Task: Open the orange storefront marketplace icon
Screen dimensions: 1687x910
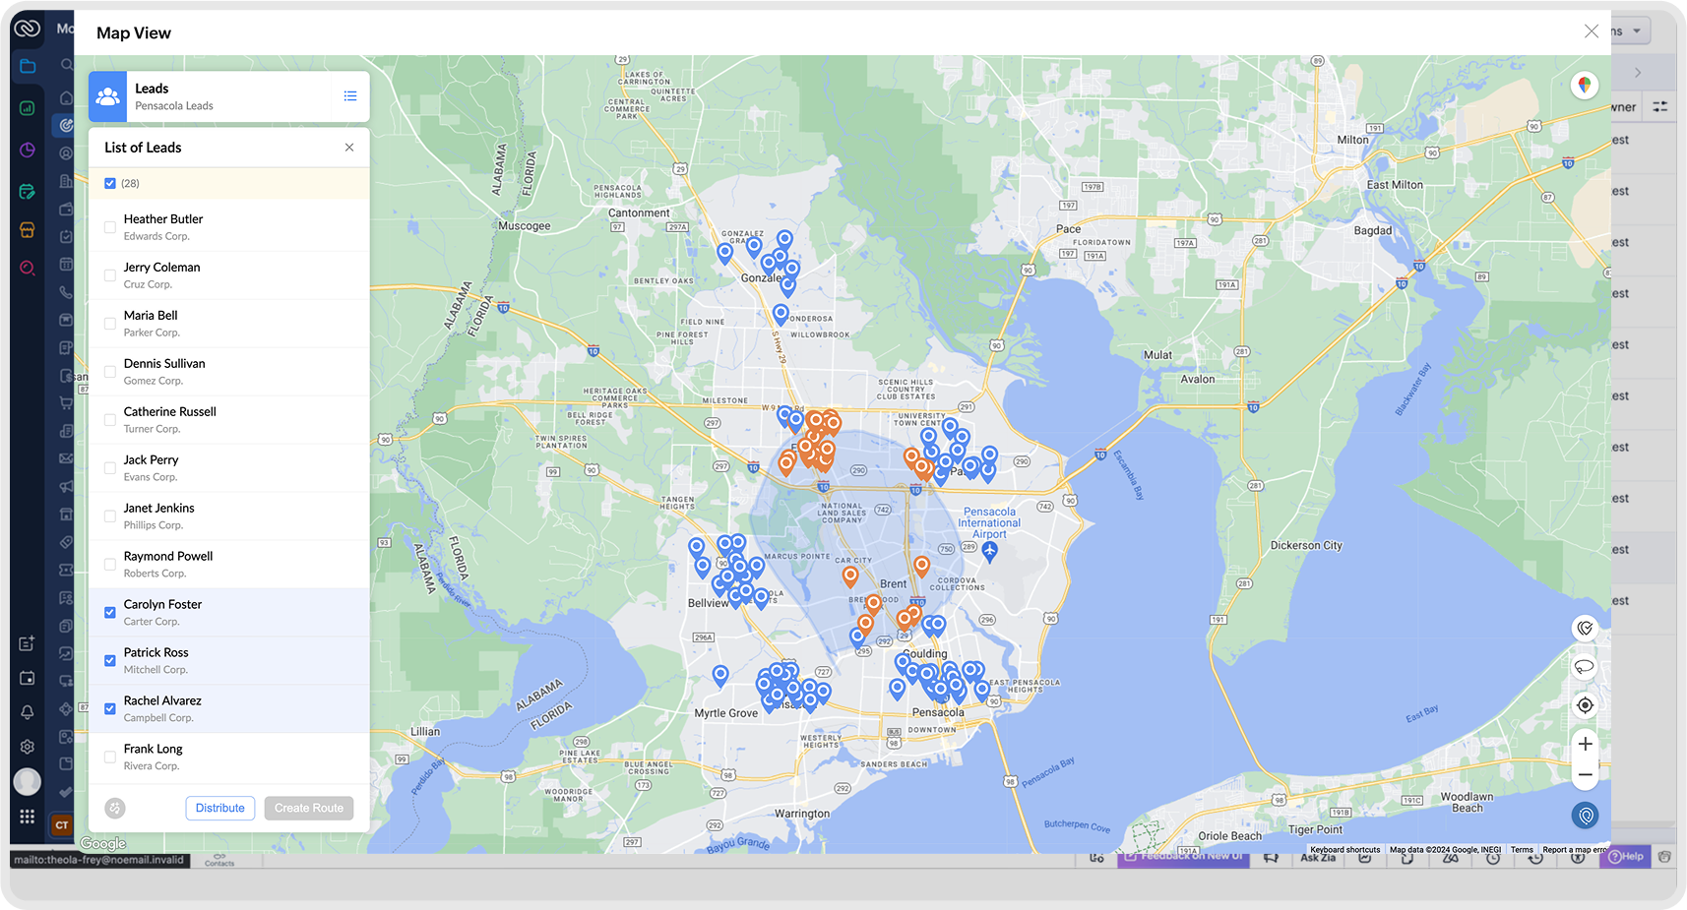Action: [x=28, y=230]
